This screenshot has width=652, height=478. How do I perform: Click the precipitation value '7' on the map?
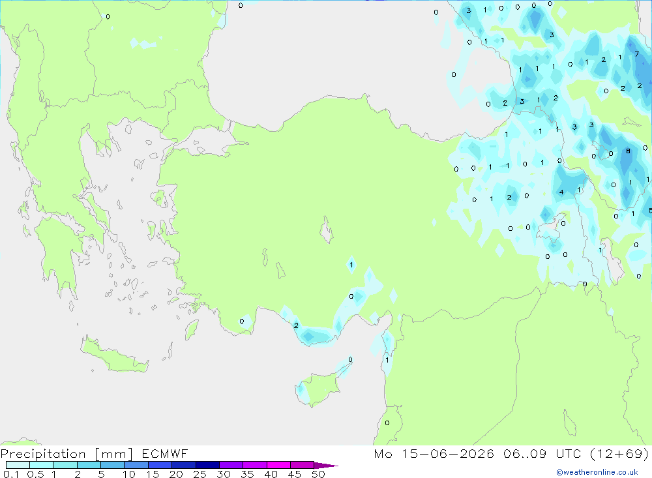point(636,54)
